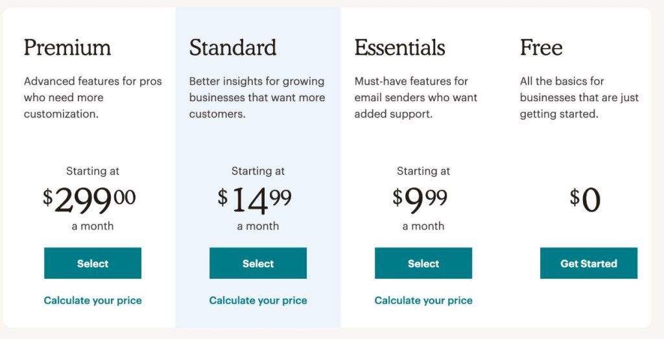Click the $0 price on Free

pos(586,200)
